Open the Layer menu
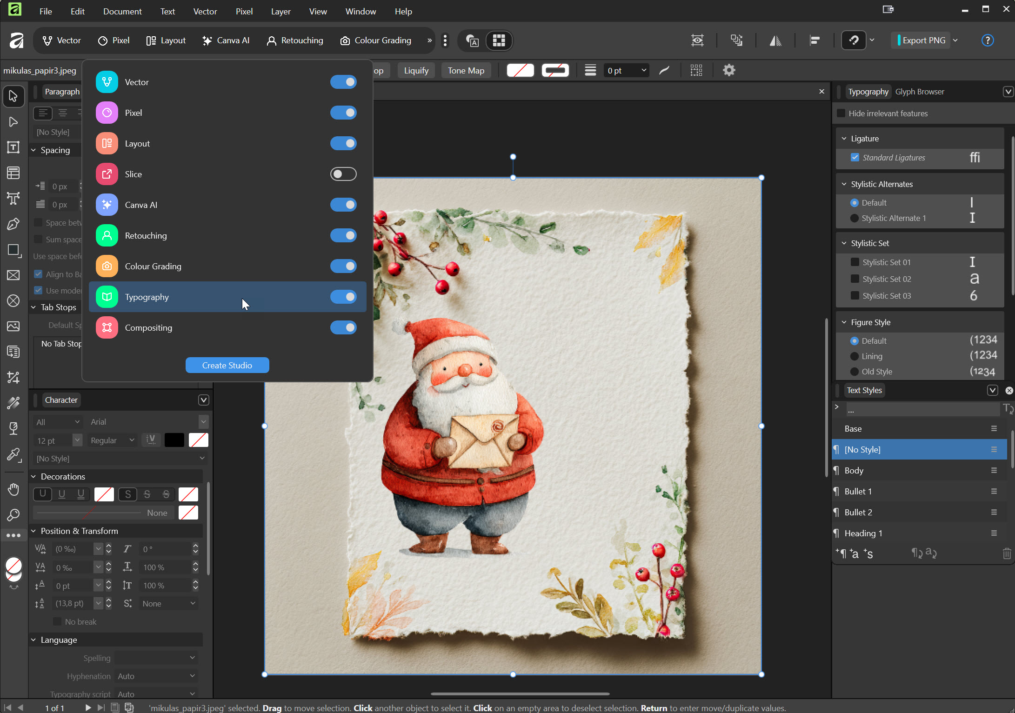The image size is (1015, 713). coord(280,11)
